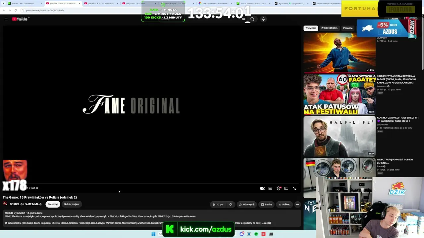The image size is (424, 238).
Task: Open the Half-Life 2 video thumbnail
Action: click(340, 136)
